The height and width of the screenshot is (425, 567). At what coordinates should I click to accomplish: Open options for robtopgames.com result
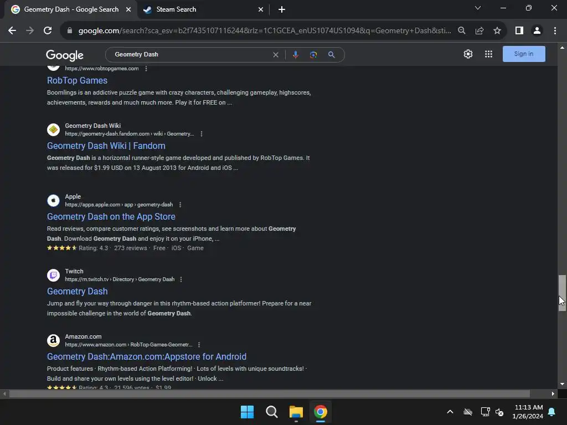pyautogui.click(x=146, y=68)
